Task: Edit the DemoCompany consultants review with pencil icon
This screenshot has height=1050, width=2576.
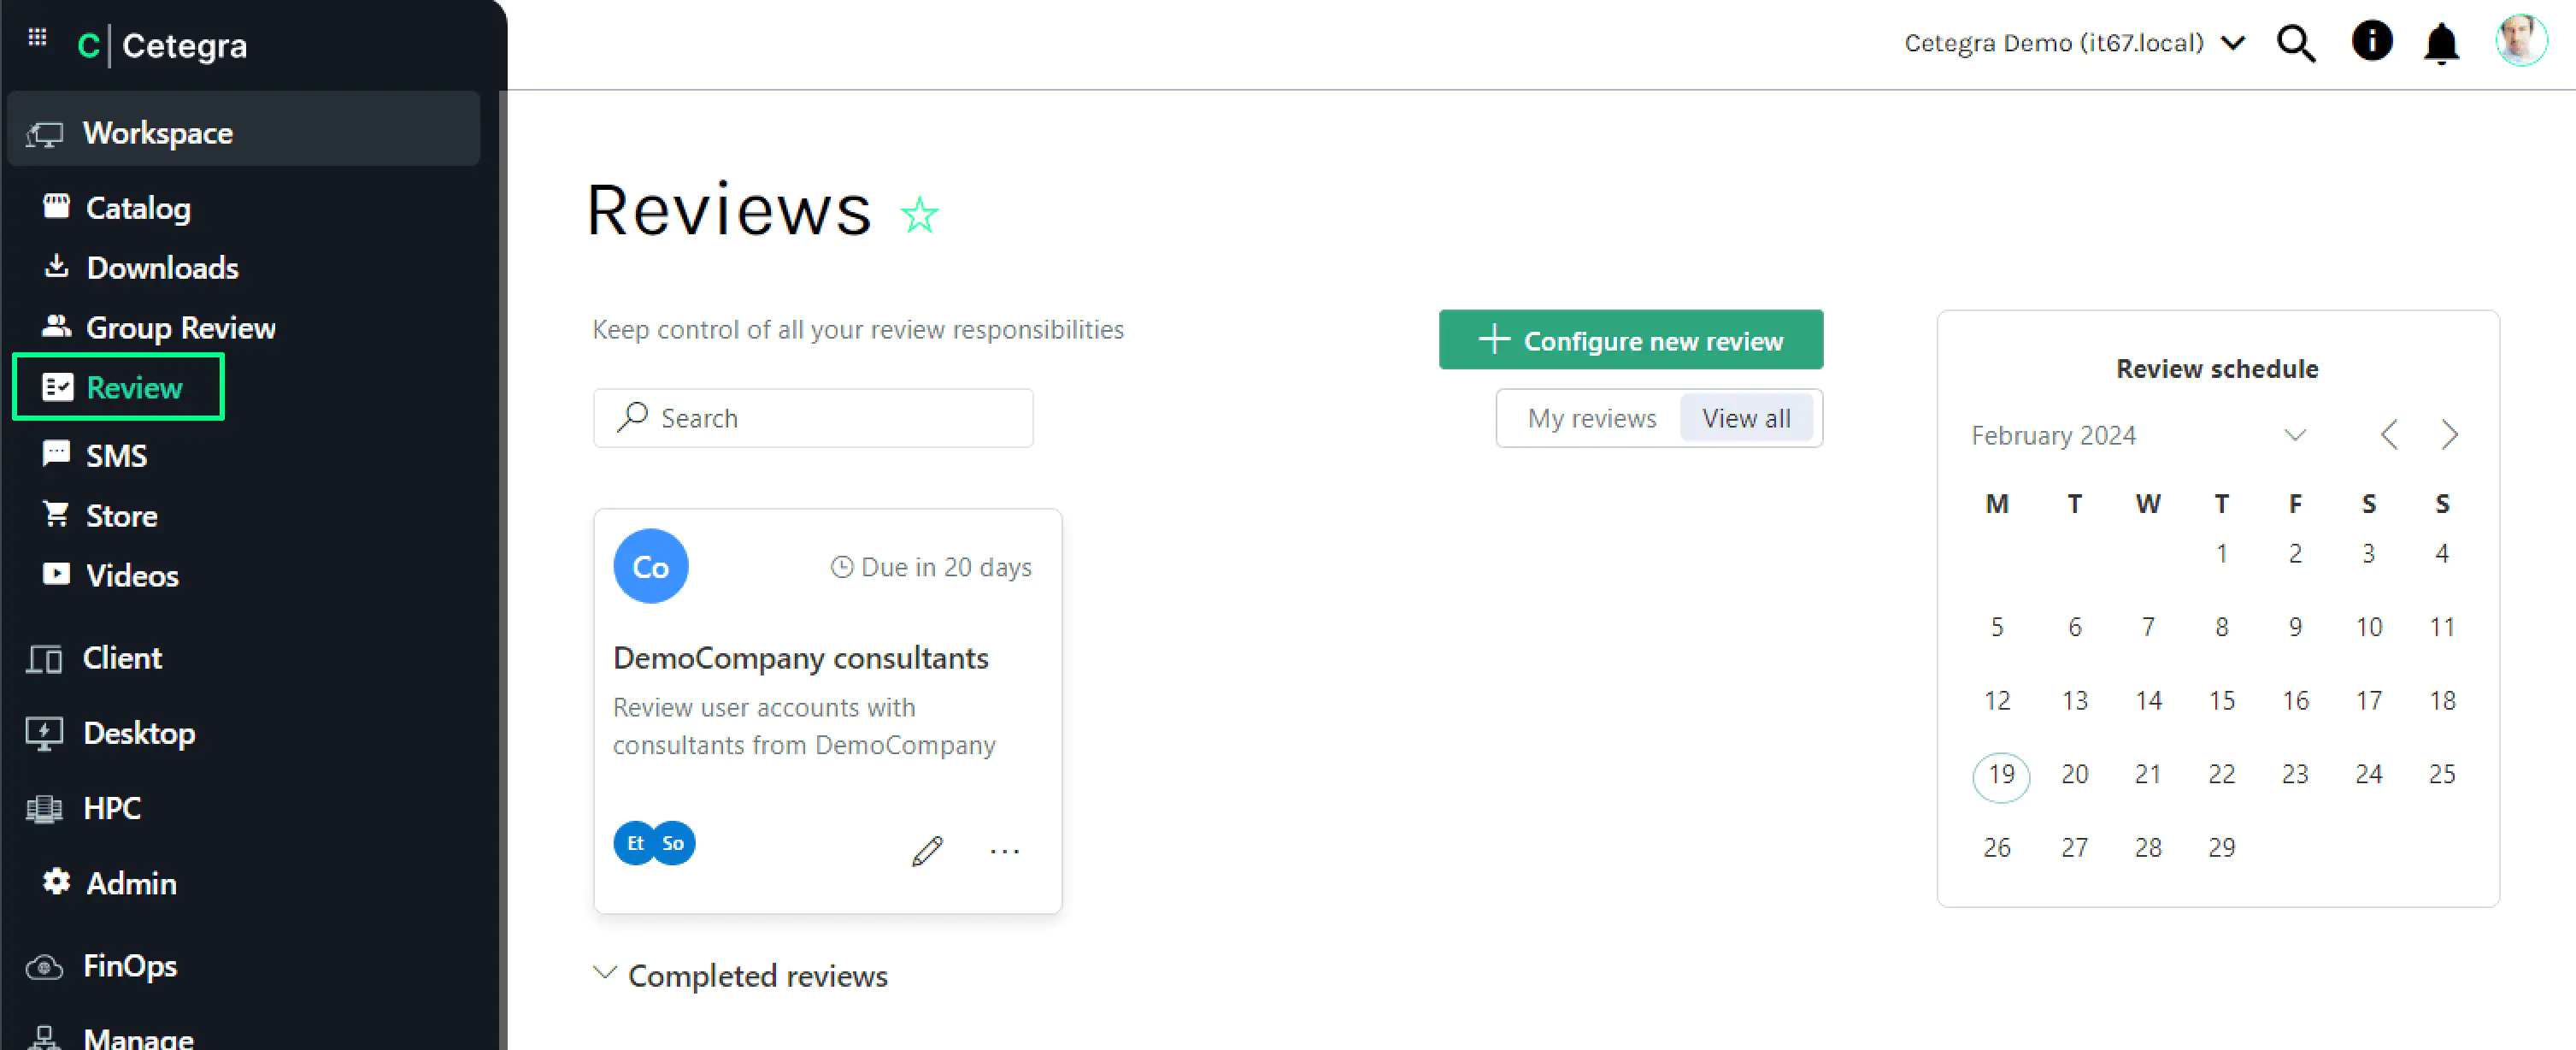Action: point(927,851)
